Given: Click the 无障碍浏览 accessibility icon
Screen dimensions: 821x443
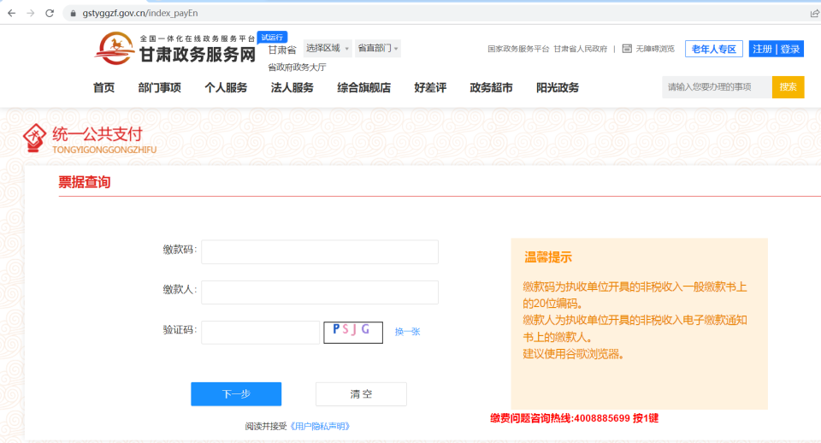Looking at the screenshot, I should pyautogui.click(x=627, y=49).
